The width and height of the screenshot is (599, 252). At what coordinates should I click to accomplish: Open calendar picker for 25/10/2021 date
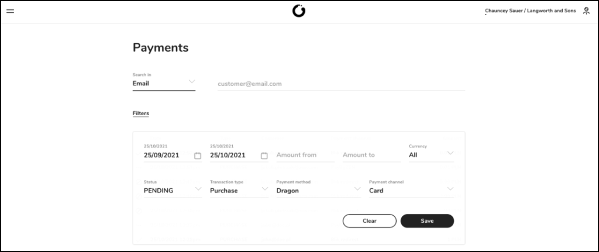tap(264, 156)
